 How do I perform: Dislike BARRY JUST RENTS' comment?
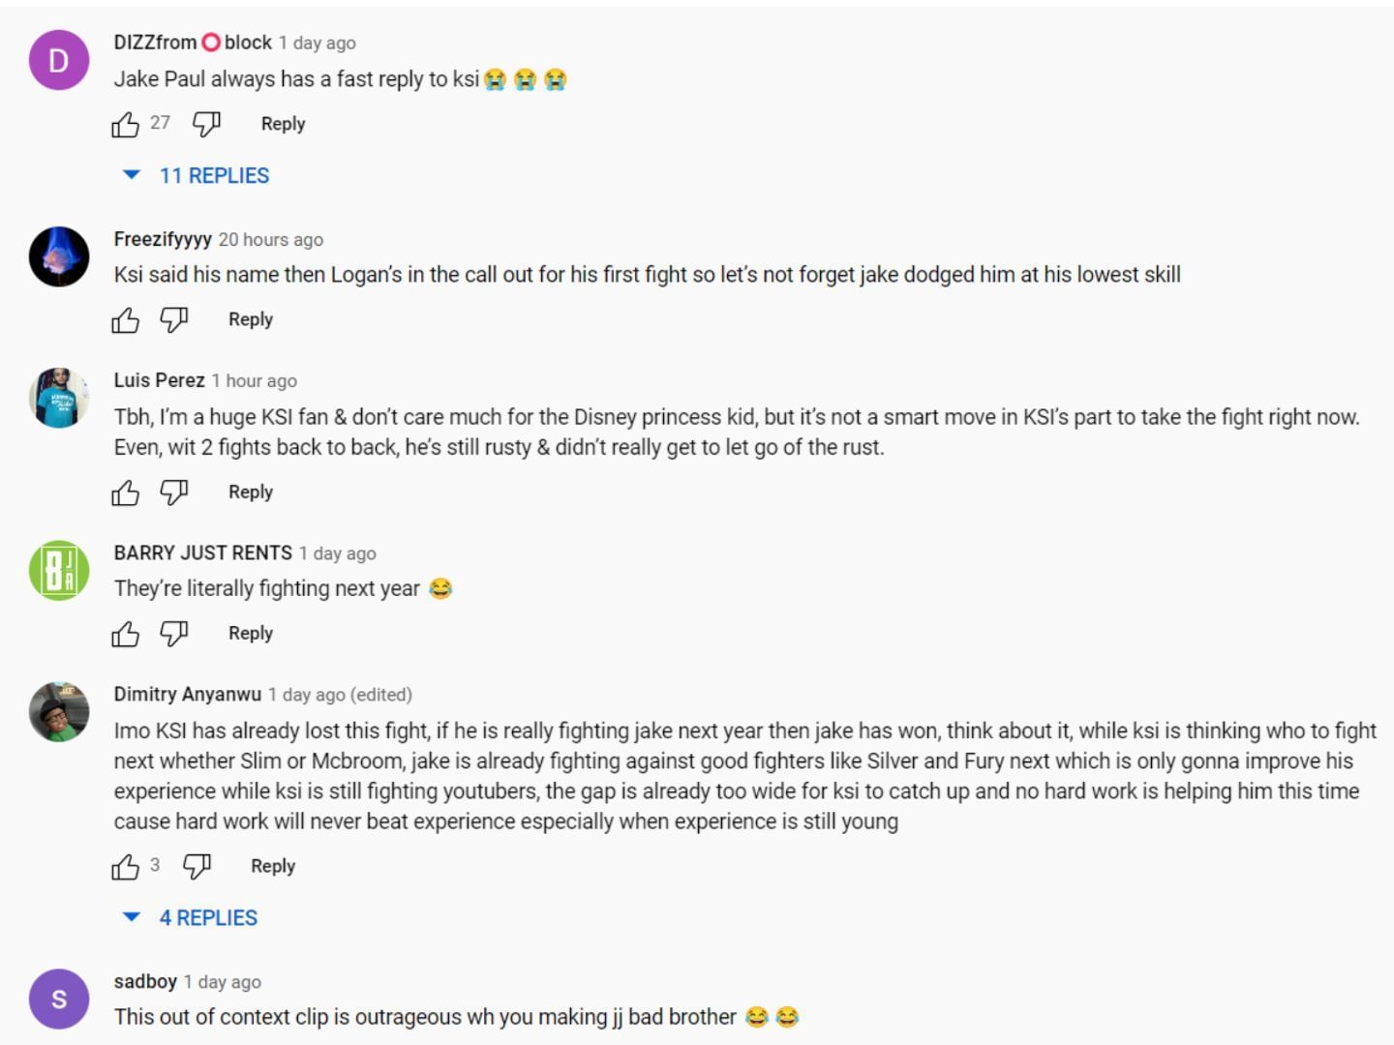tap(174, 633)
